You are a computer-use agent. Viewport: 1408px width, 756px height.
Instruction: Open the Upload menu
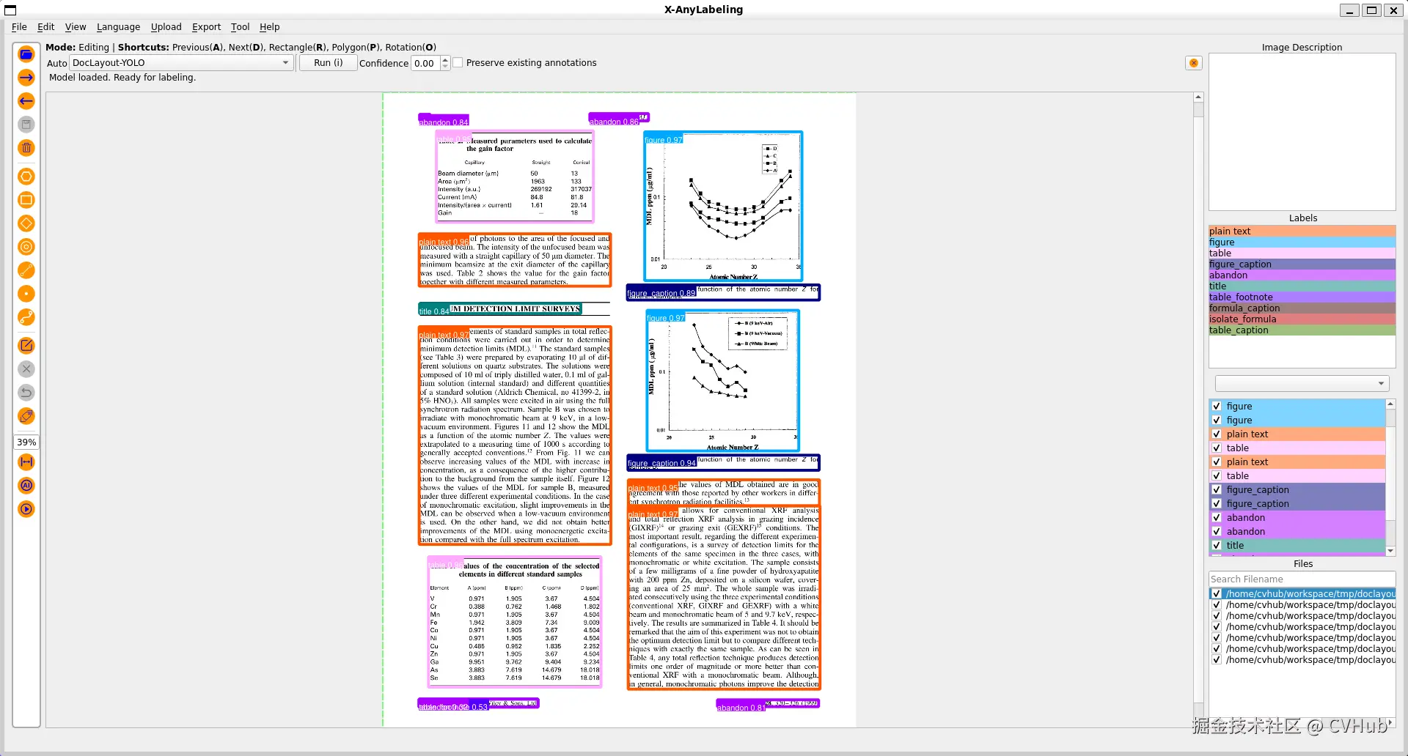(x=166, y=27)
